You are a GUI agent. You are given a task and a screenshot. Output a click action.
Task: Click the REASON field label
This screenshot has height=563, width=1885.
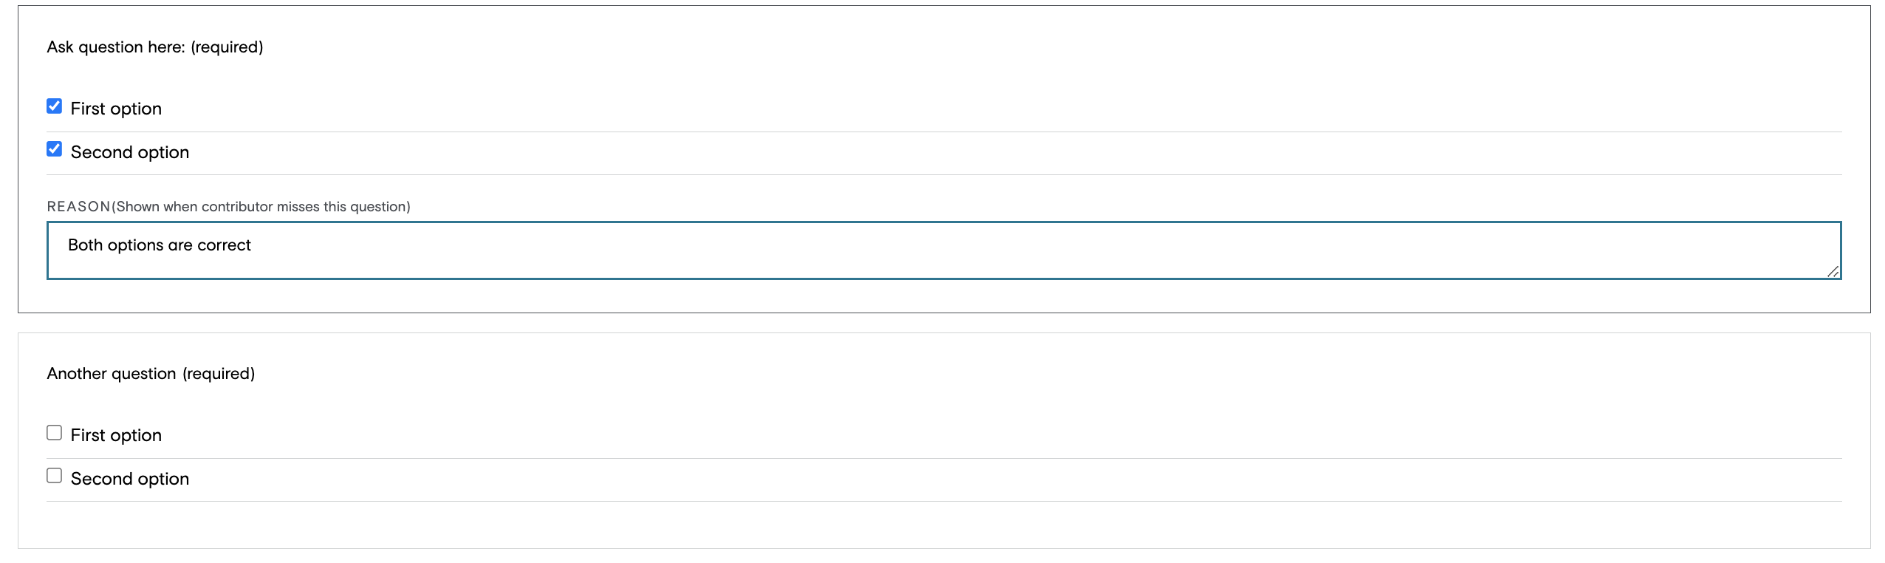[78, 207]
